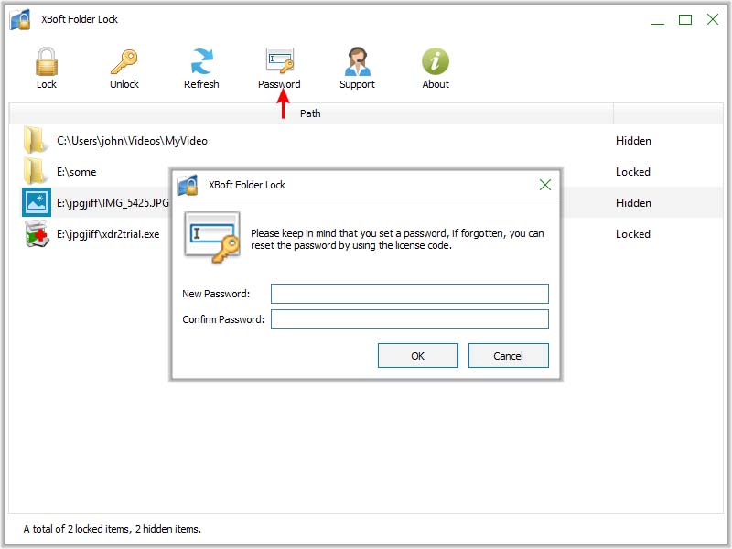Select the E:\jpgjiff\xdr2trial.exe path
732x549 pixels.
click(x=108, y=234)
